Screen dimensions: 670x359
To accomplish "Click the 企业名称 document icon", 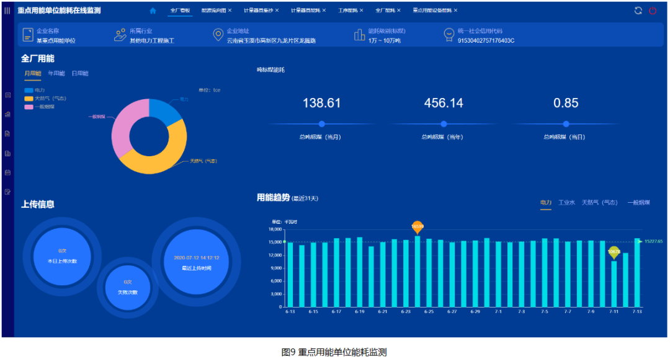I will 28,35.
